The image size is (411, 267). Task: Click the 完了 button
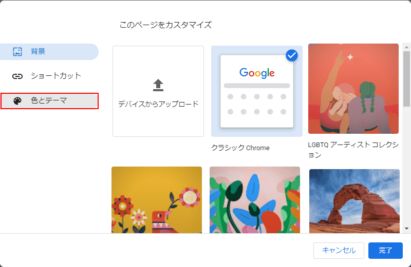385,250
